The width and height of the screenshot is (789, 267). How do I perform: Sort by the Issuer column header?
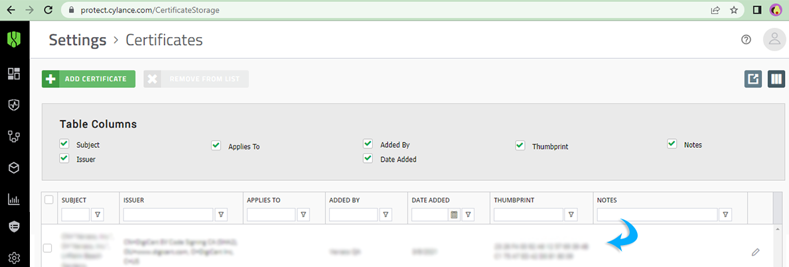[134, 200]
